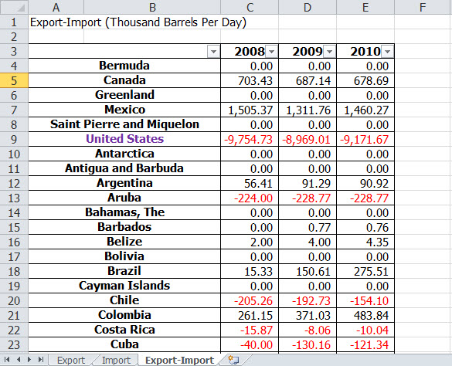Click next sheet navigation arrow
The image size is (452, 366).
[29, 359]
